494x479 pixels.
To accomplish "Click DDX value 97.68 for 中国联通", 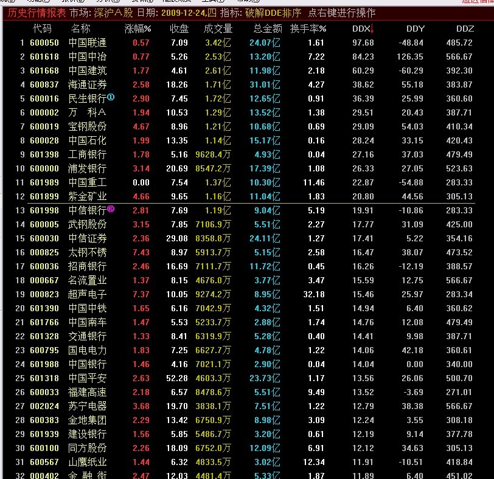I will click(363, 43).
